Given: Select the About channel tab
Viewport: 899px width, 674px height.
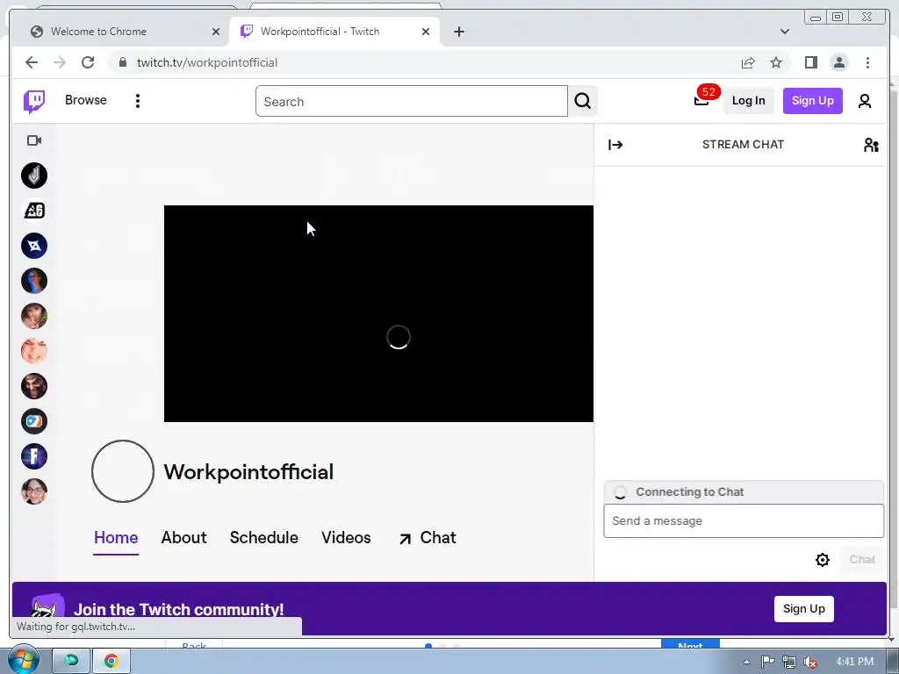Looking at the screenshot, I should pyautogui.click(x=183, y=538).
